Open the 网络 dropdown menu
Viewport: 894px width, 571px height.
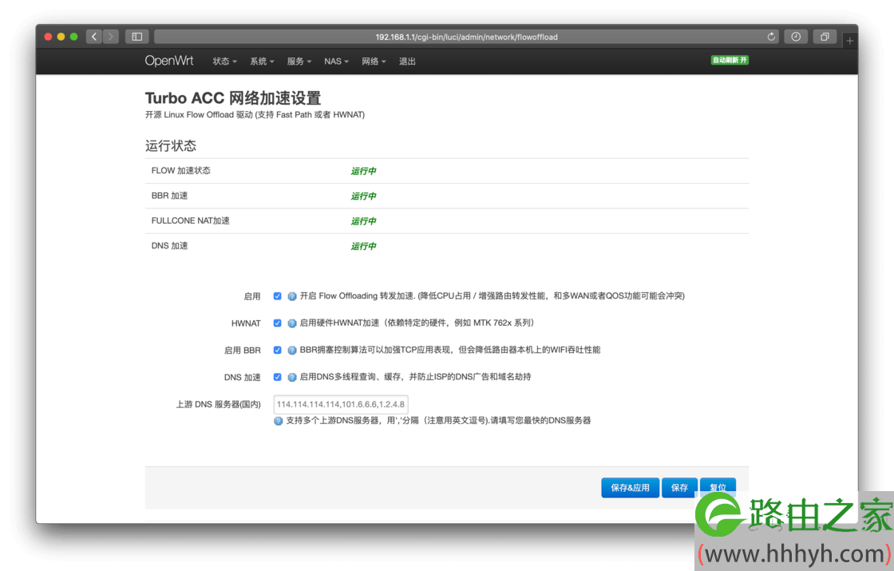click(374, 61)
